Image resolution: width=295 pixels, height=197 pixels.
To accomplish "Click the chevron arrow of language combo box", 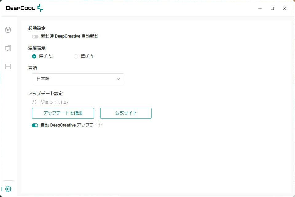I will coord(118,79).
